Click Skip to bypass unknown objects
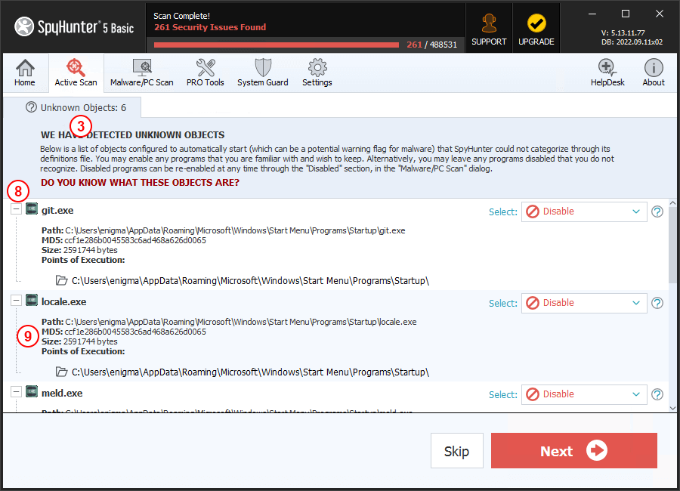This screenshot has width=680, height=491. pyautogui.click(x=456, y=451)
